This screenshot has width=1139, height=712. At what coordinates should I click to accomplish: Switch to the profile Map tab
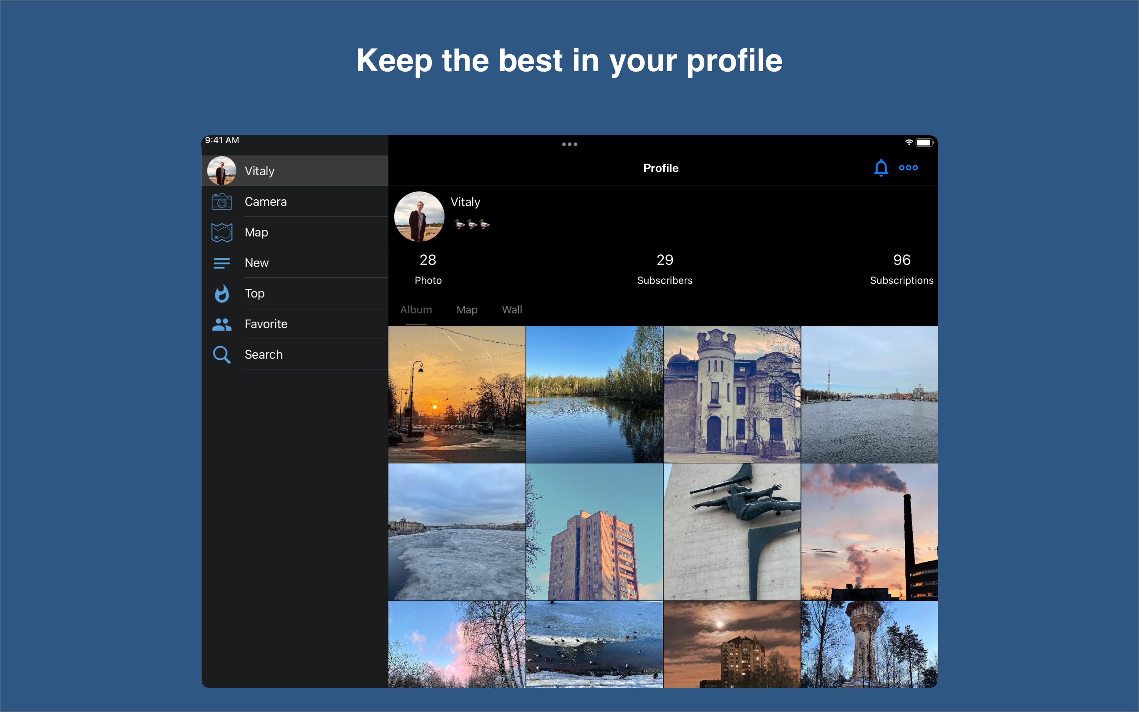pos(467,310)
